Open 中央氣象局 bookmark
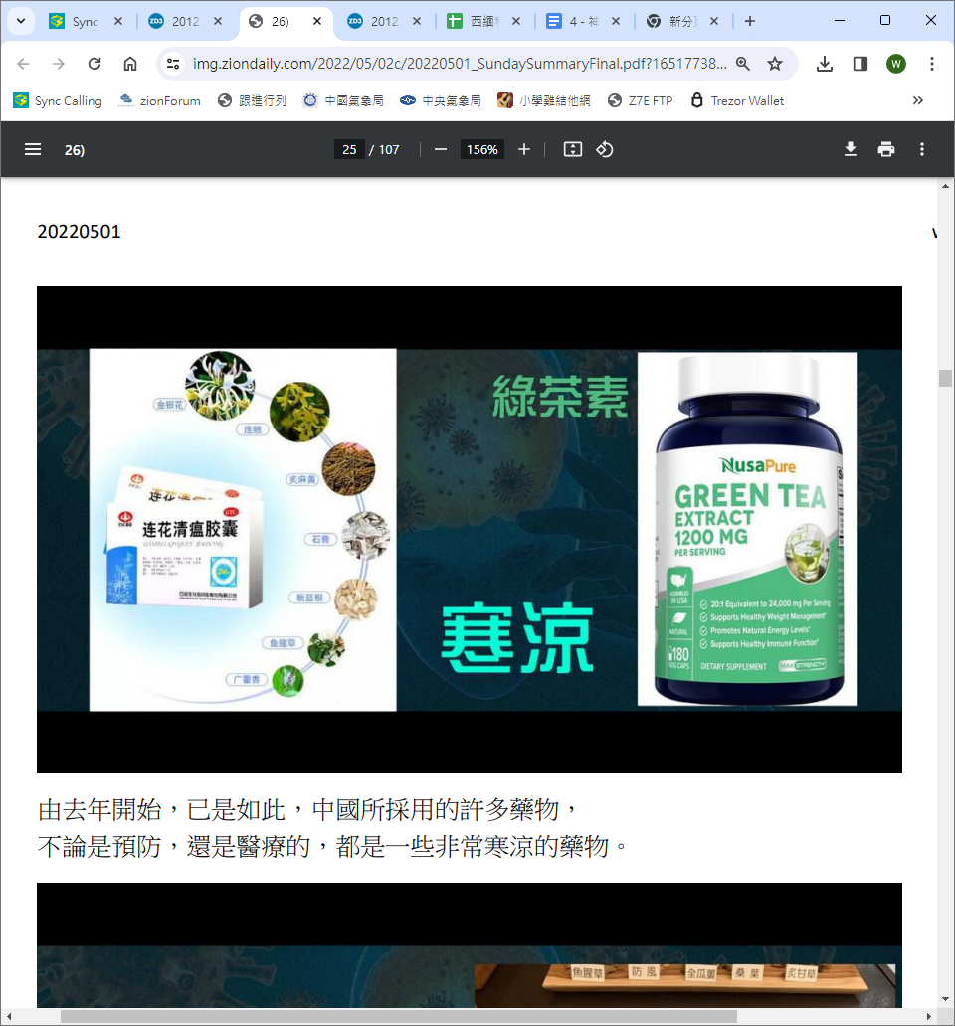Viewport: 955px width, 1026px height. point(441,100)
